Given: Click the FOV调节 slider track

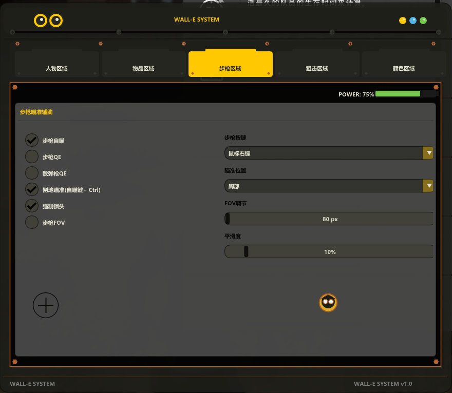Looking at the screenshot, I should [x=329, y=219].
